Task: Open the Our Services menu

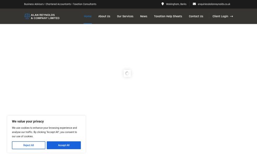Action: click(125, 16)
